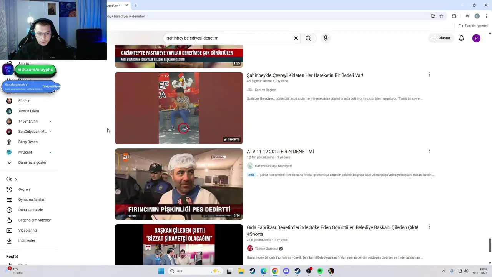Screen dimensions: 492x277
Task: Open options for Gıda Fabrikası Denetimlerinde video
Action: (x=430, y=227)
